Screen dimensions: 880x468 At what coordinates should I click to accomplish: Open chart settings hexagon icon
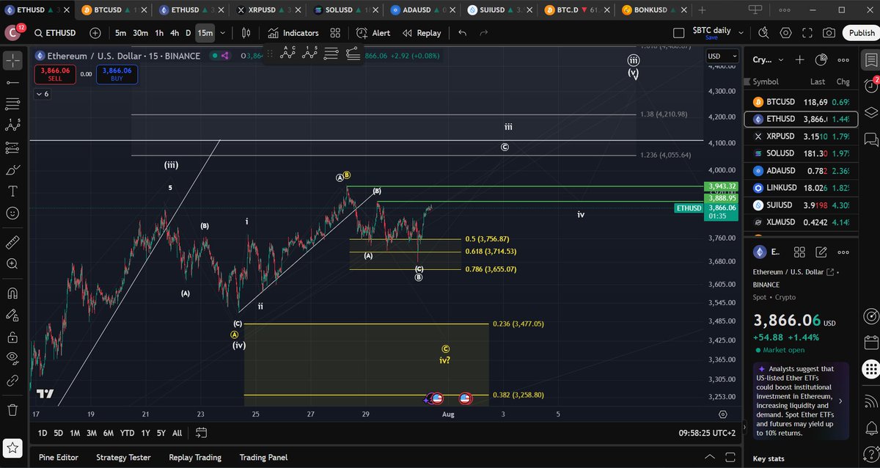click(786, 33)
